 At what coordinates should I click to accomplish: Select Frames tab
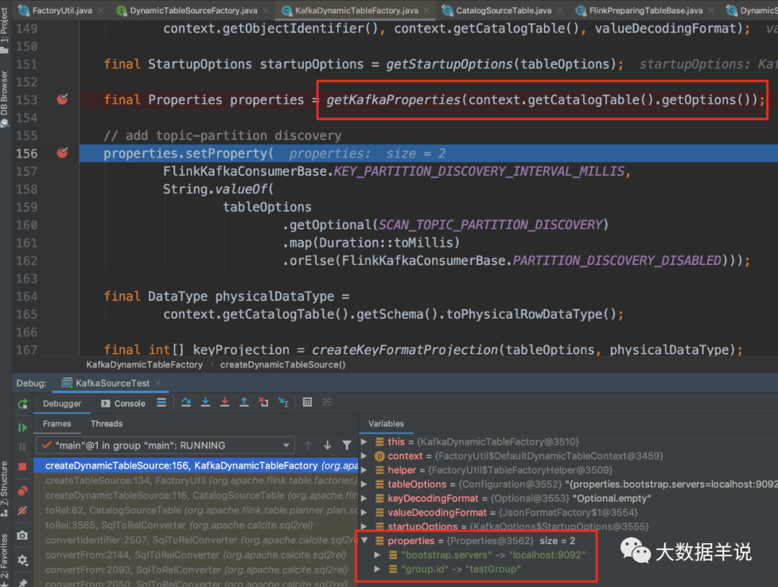[57, 424]
